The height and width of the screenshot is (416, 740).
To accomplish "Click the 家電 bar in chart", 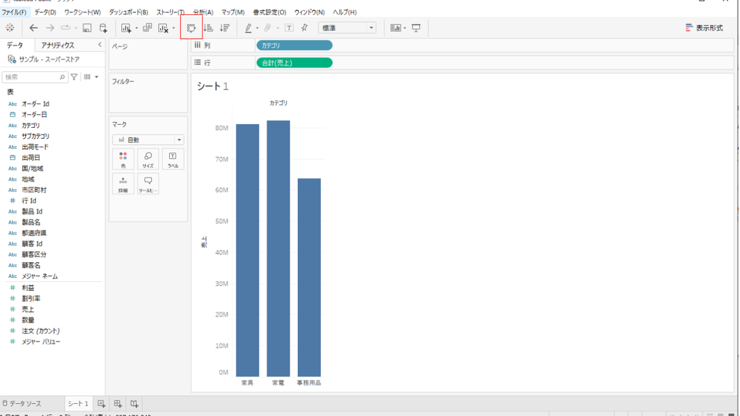I will 278,248.
